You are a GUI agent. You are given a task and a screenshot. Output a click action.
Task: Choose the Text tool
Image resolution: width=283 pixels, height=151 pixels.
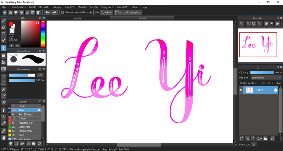pos(3,110)
